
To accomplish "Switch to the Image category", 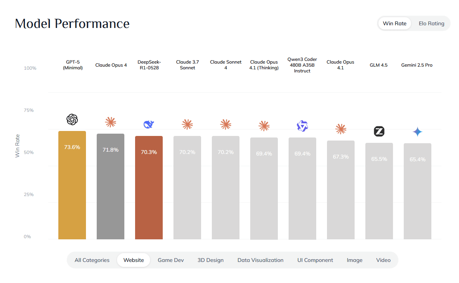I will tap(355, 260).
